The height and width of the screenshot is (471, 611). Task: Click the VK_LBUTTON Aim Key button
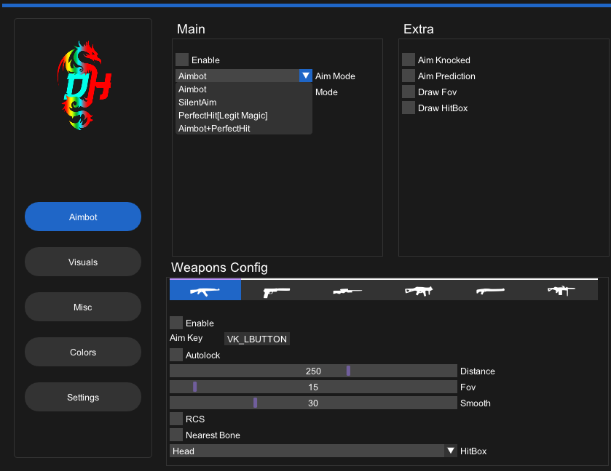(257, 339)
